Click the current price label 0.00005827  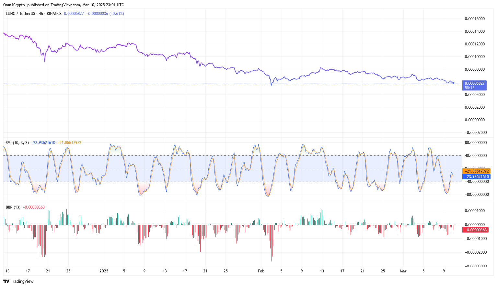coord(74,14)
